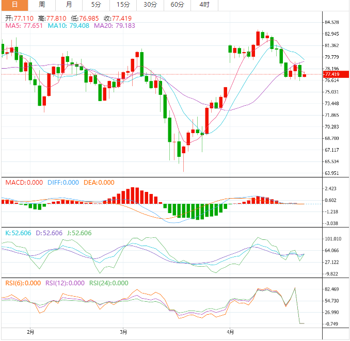The height and width of the screenshot is (341, 350).
Task: Select the DIFF value label
Action: 63,183
